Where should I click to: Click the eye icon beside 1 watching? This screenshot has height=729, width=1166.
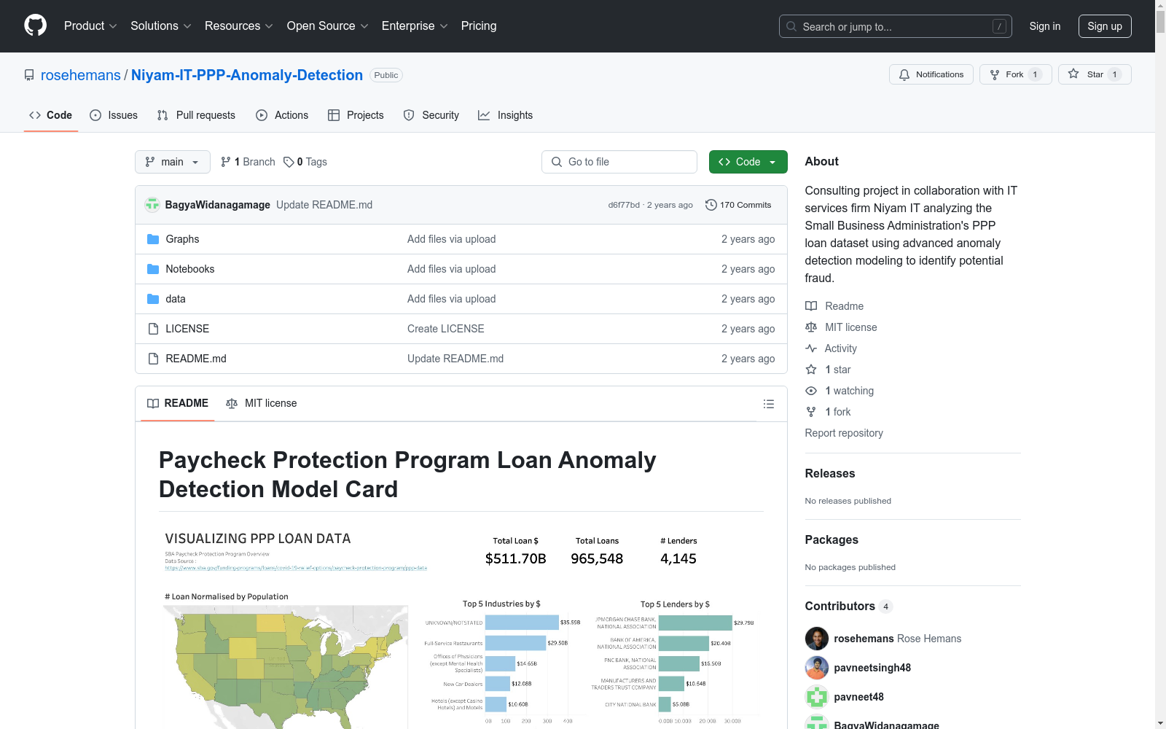click(811, 391)
